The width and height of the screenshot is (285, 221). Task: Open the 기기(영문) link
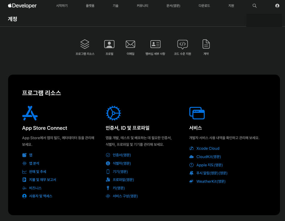tap(120, 172)
